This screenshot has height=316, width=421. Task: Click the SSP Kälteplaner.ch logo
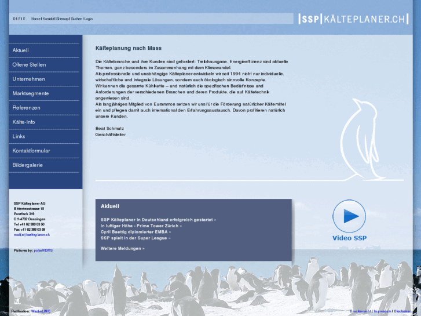(x=353, y=19)
